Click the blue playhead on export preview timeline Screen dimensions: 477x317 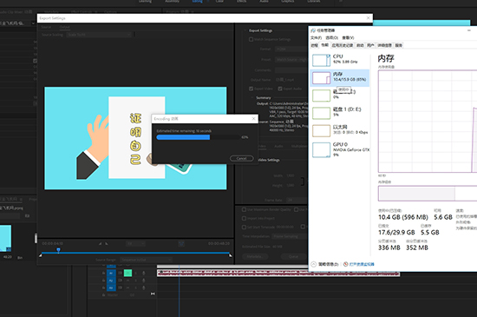click(58, 250)
